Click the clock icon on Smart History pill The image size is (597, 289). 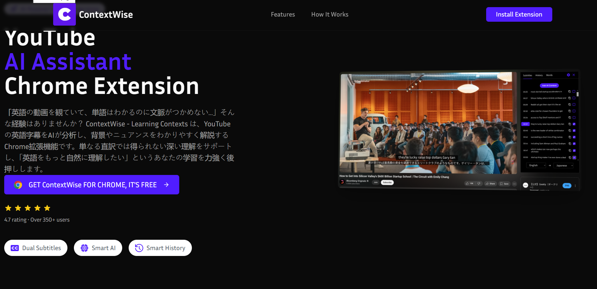(139, 248)
